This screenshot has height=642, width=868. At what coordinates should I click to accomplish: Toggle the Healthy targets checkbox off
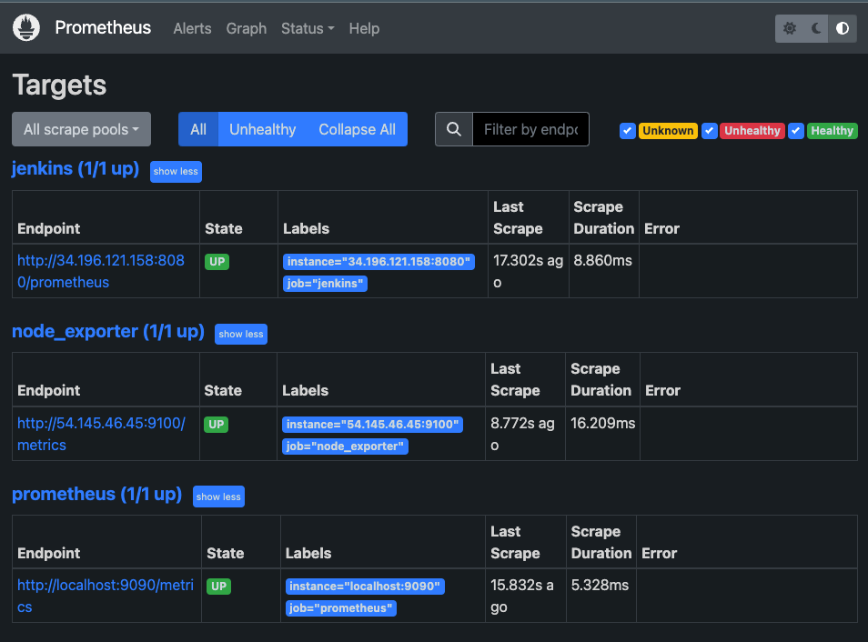[796, 131]
